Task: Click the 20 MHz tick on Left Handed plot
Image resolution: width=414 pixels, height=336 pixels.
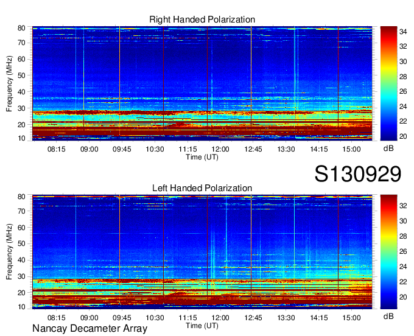Action: (21, 293)
